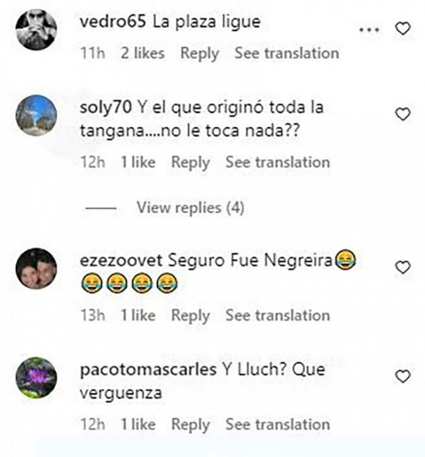Expand View replies (4) under soly70
The width and height of the screenshot is (425, 457).
[x=190, y=208]
